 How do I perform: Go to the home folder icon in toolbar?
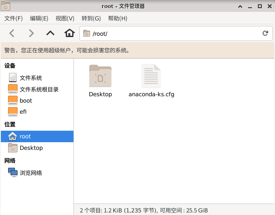[69, 33]
